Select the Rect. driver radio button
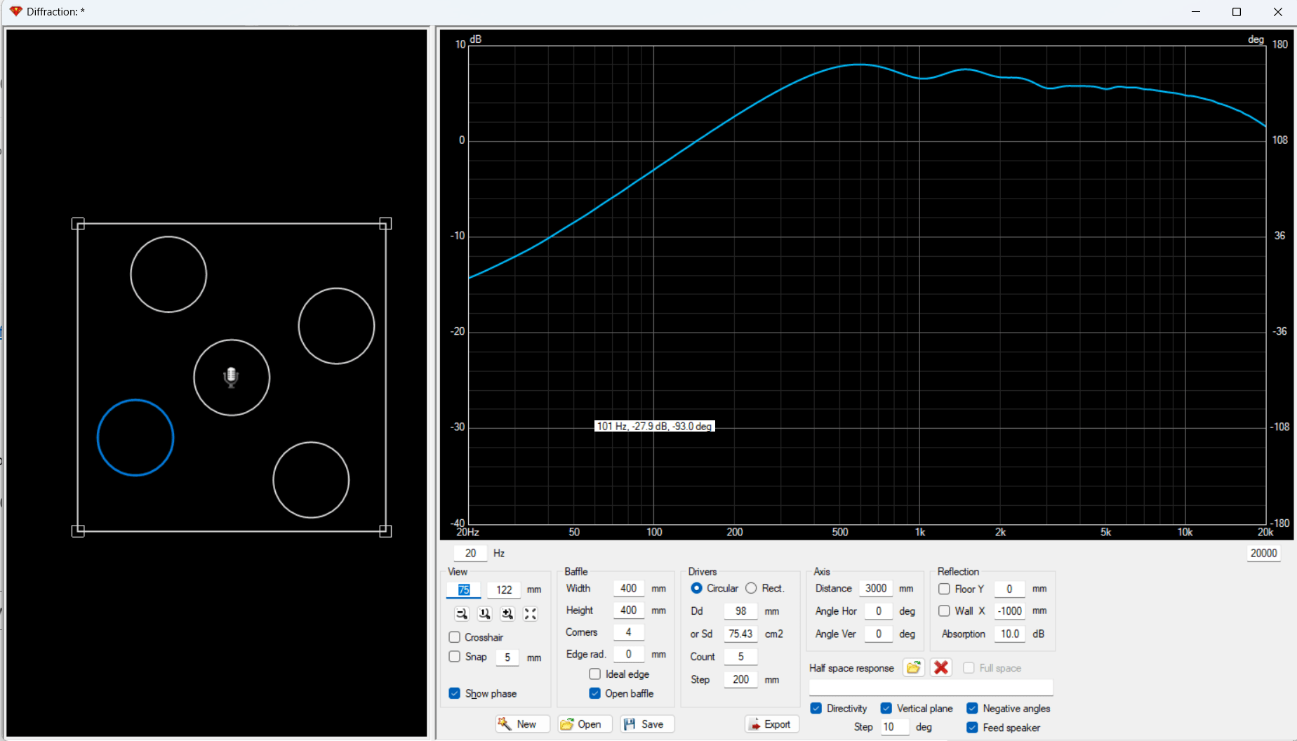 [x=751, y=588]
